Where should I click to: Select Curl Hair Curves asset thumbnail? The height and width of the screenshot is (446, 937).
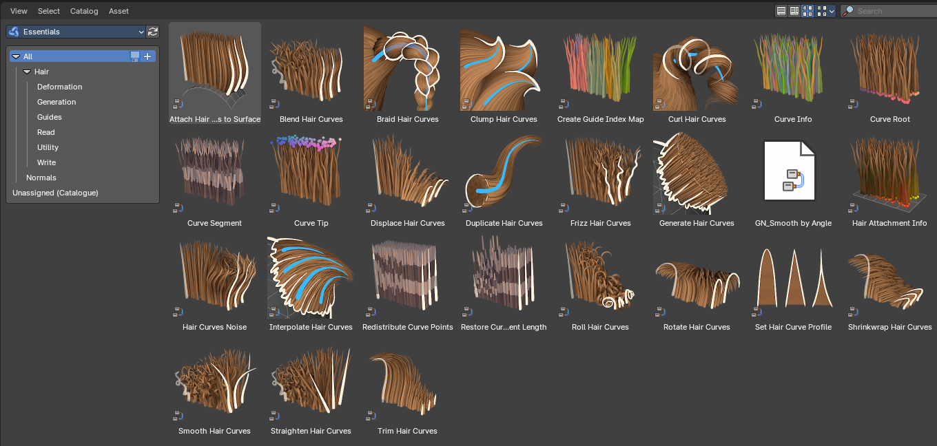tap(697, 69)
